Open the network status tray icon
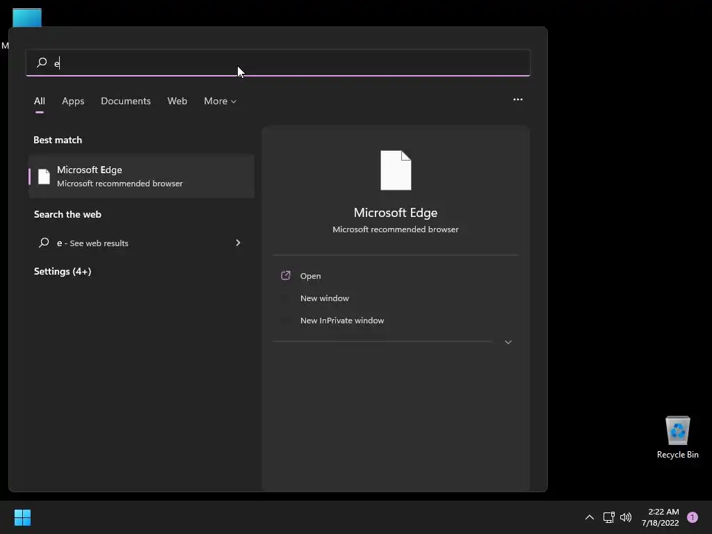The height and width of the screenshot is (534, 712). (x=609, y=517)
